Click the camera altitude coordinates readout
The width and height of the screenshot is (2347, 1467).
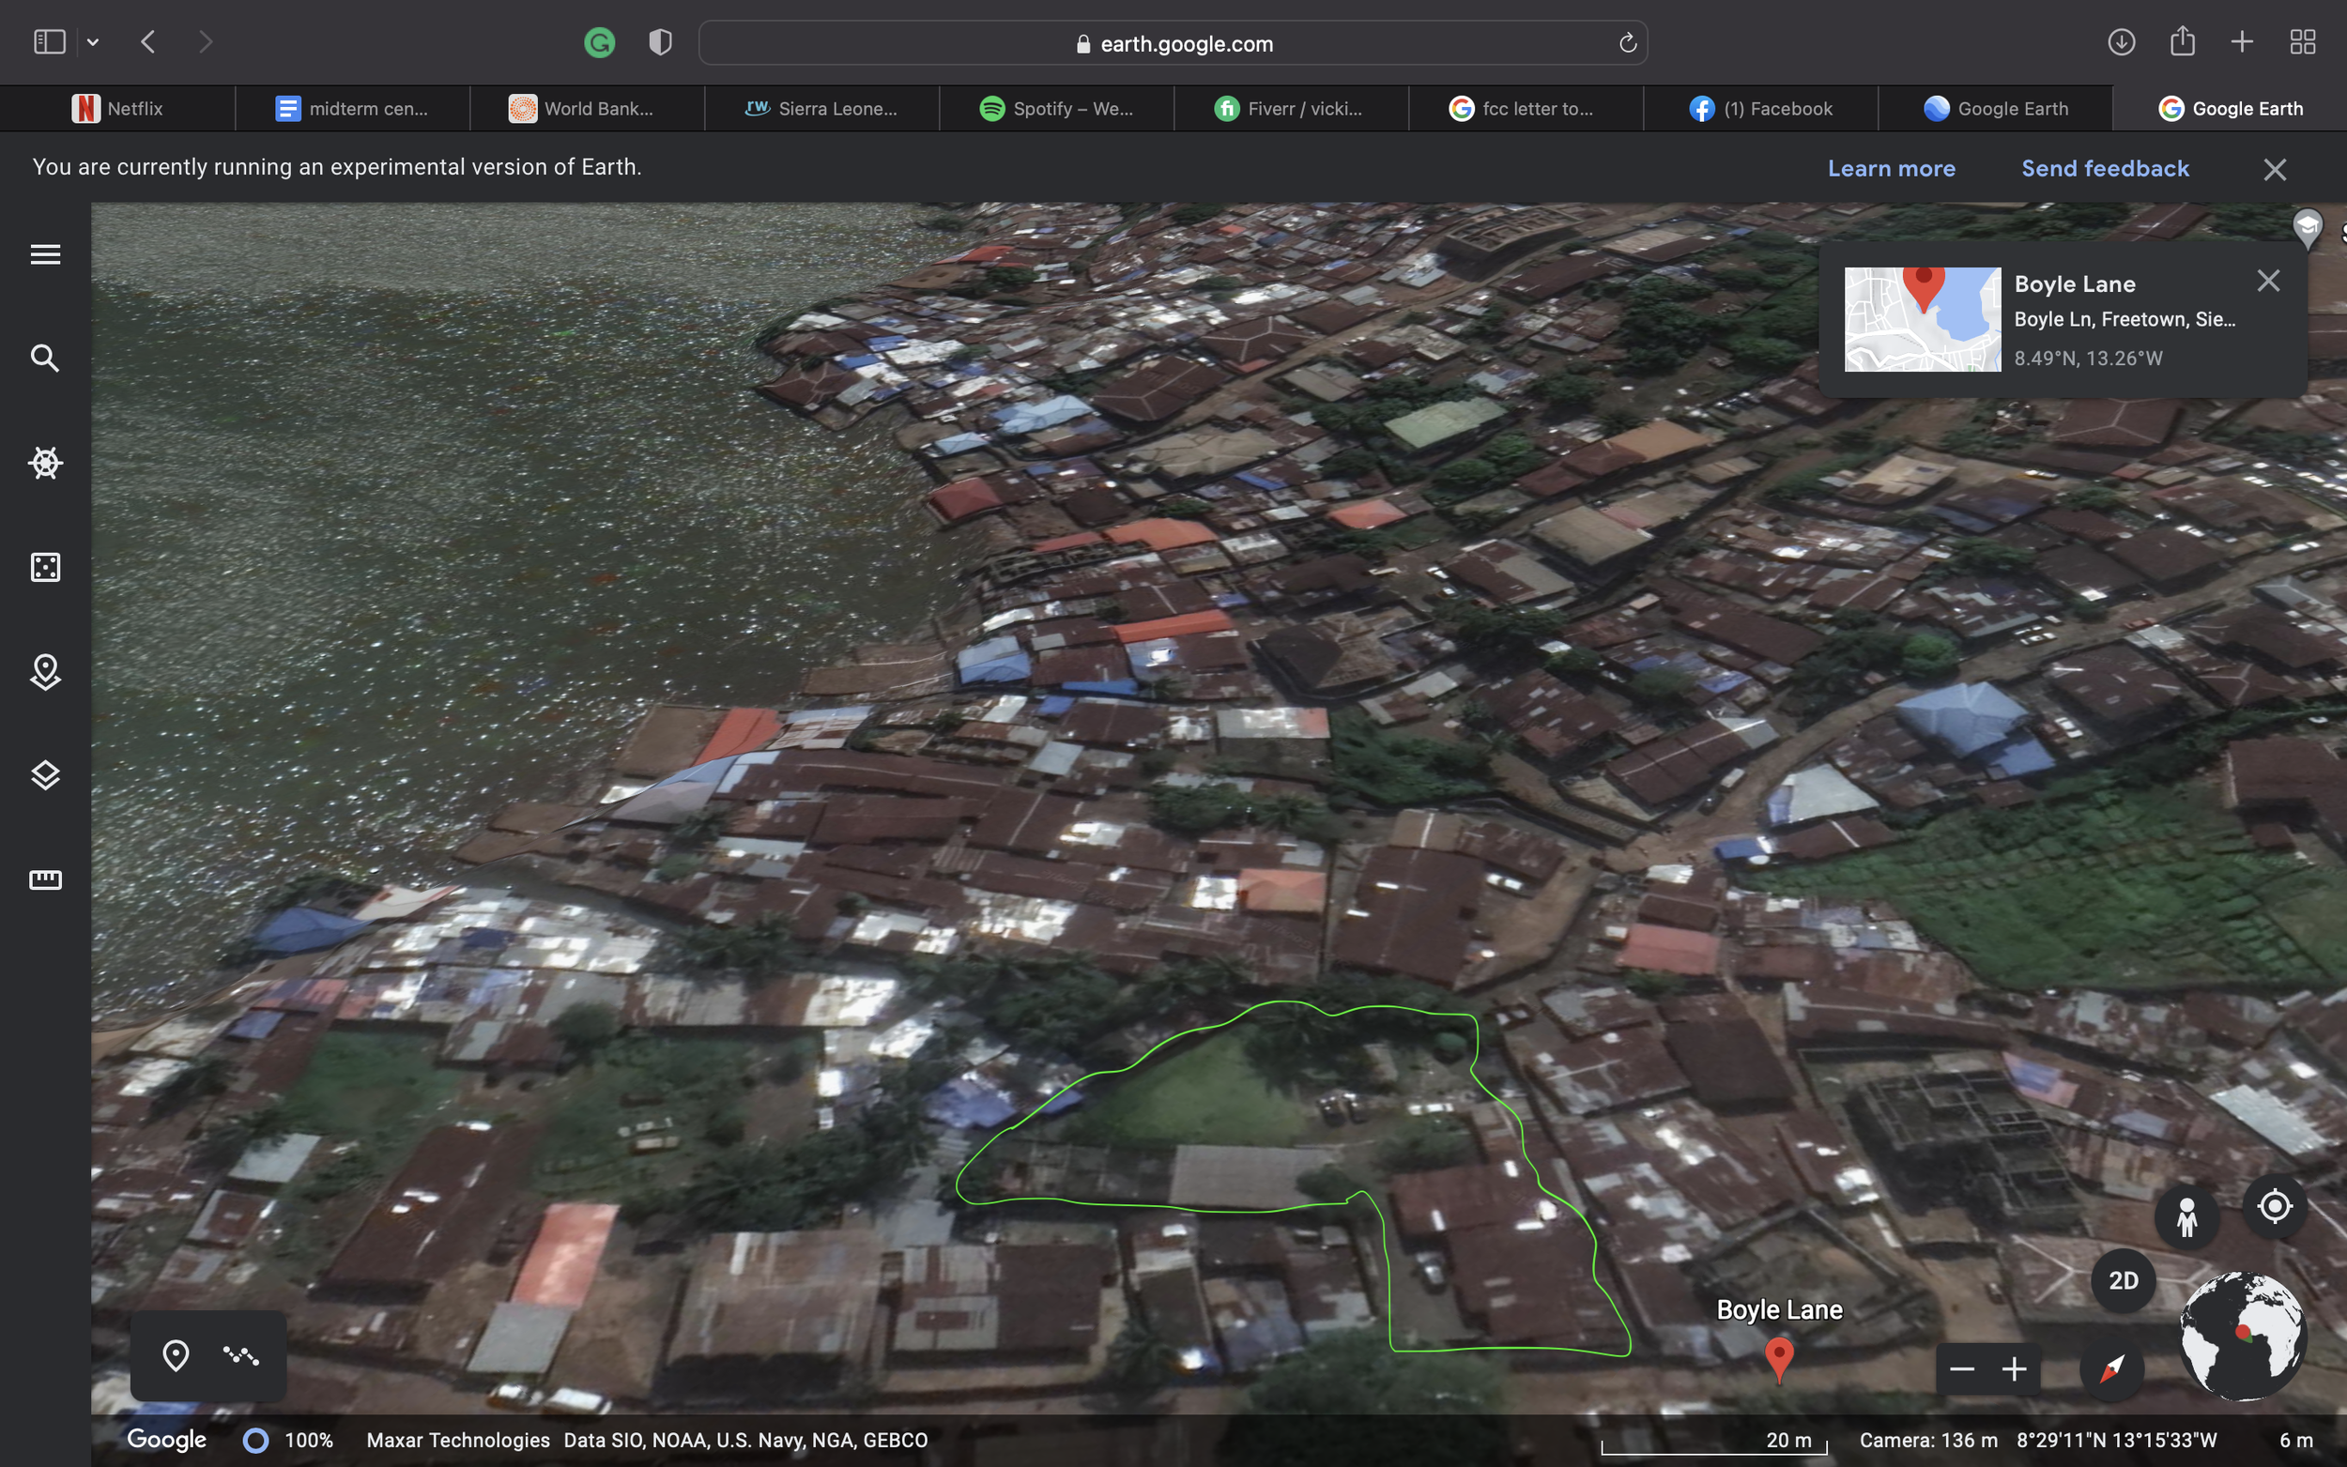[x=2037, y=1440]
